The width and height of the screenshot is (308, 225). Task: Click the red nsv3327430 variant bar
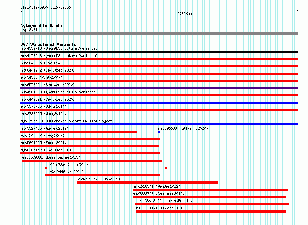point(79,132)
